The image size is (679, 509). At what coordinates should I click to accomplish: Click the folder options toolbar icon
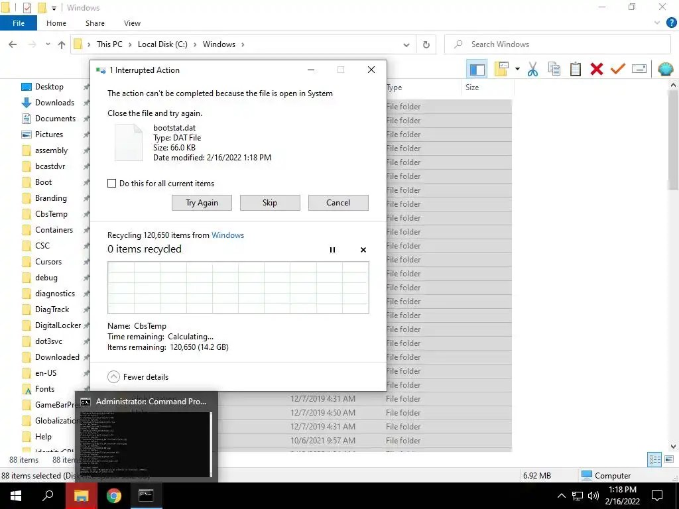(x=501, y=69)
